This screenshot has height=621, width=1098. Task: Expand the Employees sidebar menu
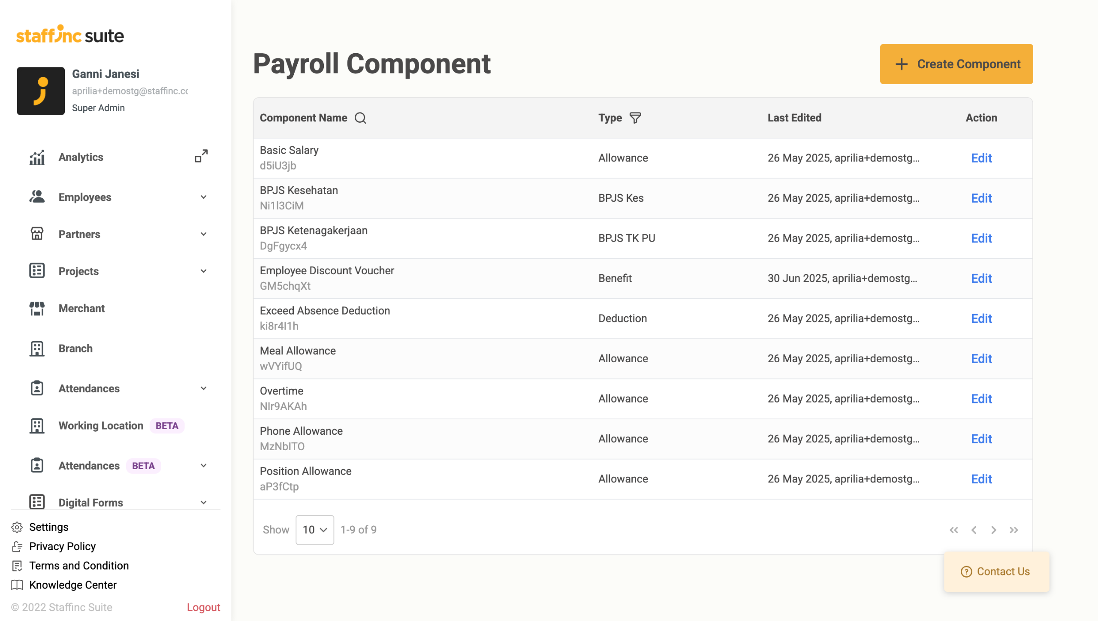tap(203, 197)
